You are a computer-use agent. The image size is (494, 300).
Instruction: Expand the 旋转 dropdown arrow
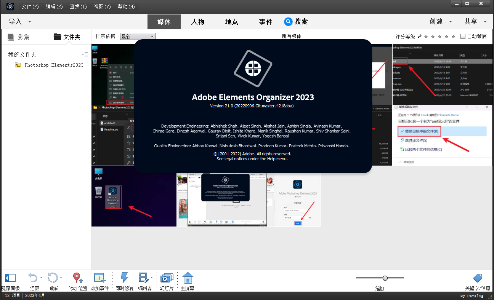[61, 278]
